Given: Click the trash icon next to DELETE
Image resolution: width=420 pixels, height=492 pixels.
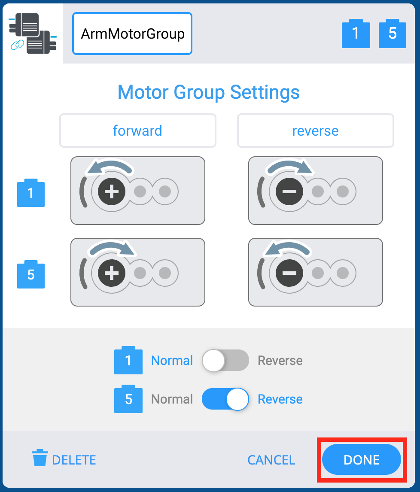Looking at the screenshot, I should click(40, 459).
